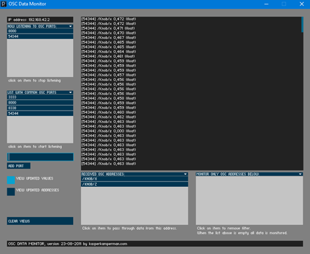Image resolution: width=310 pixels, height=254 pixels.
Task: Collapse the List With Common OSC Ports
Action: click(70, 93)
